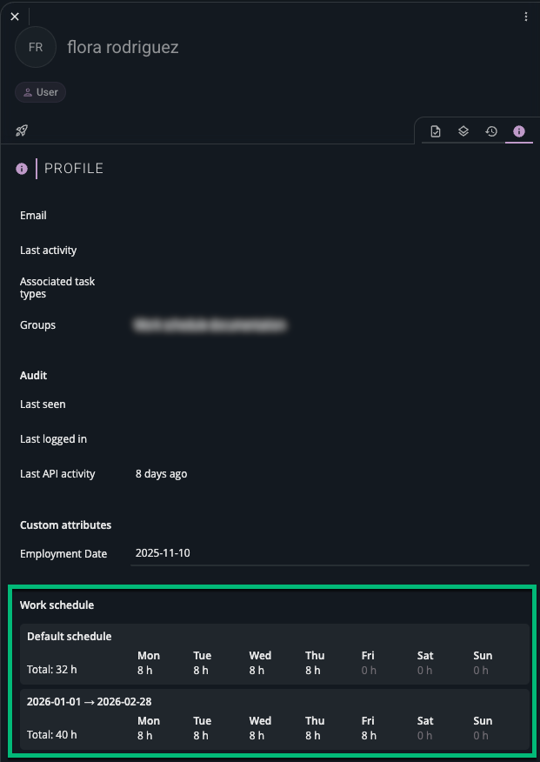Open the three-dot overflow menu
The image size is (540, 762).
[x=525, y=17]
